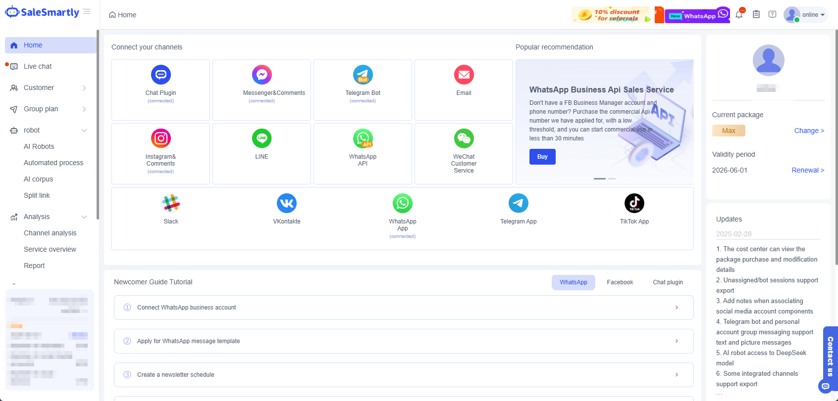The image size is (838, 401).
Task: Switch to the Facebook tutorial tab
Action: click(620, 282)
